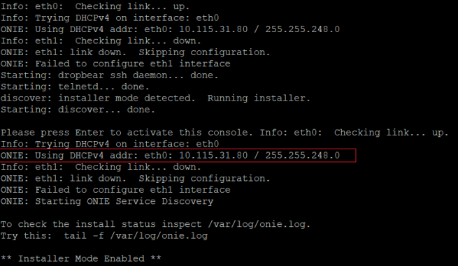Click the upper 'eth1: link down. Skipping configuration' line

click(135, 52)
